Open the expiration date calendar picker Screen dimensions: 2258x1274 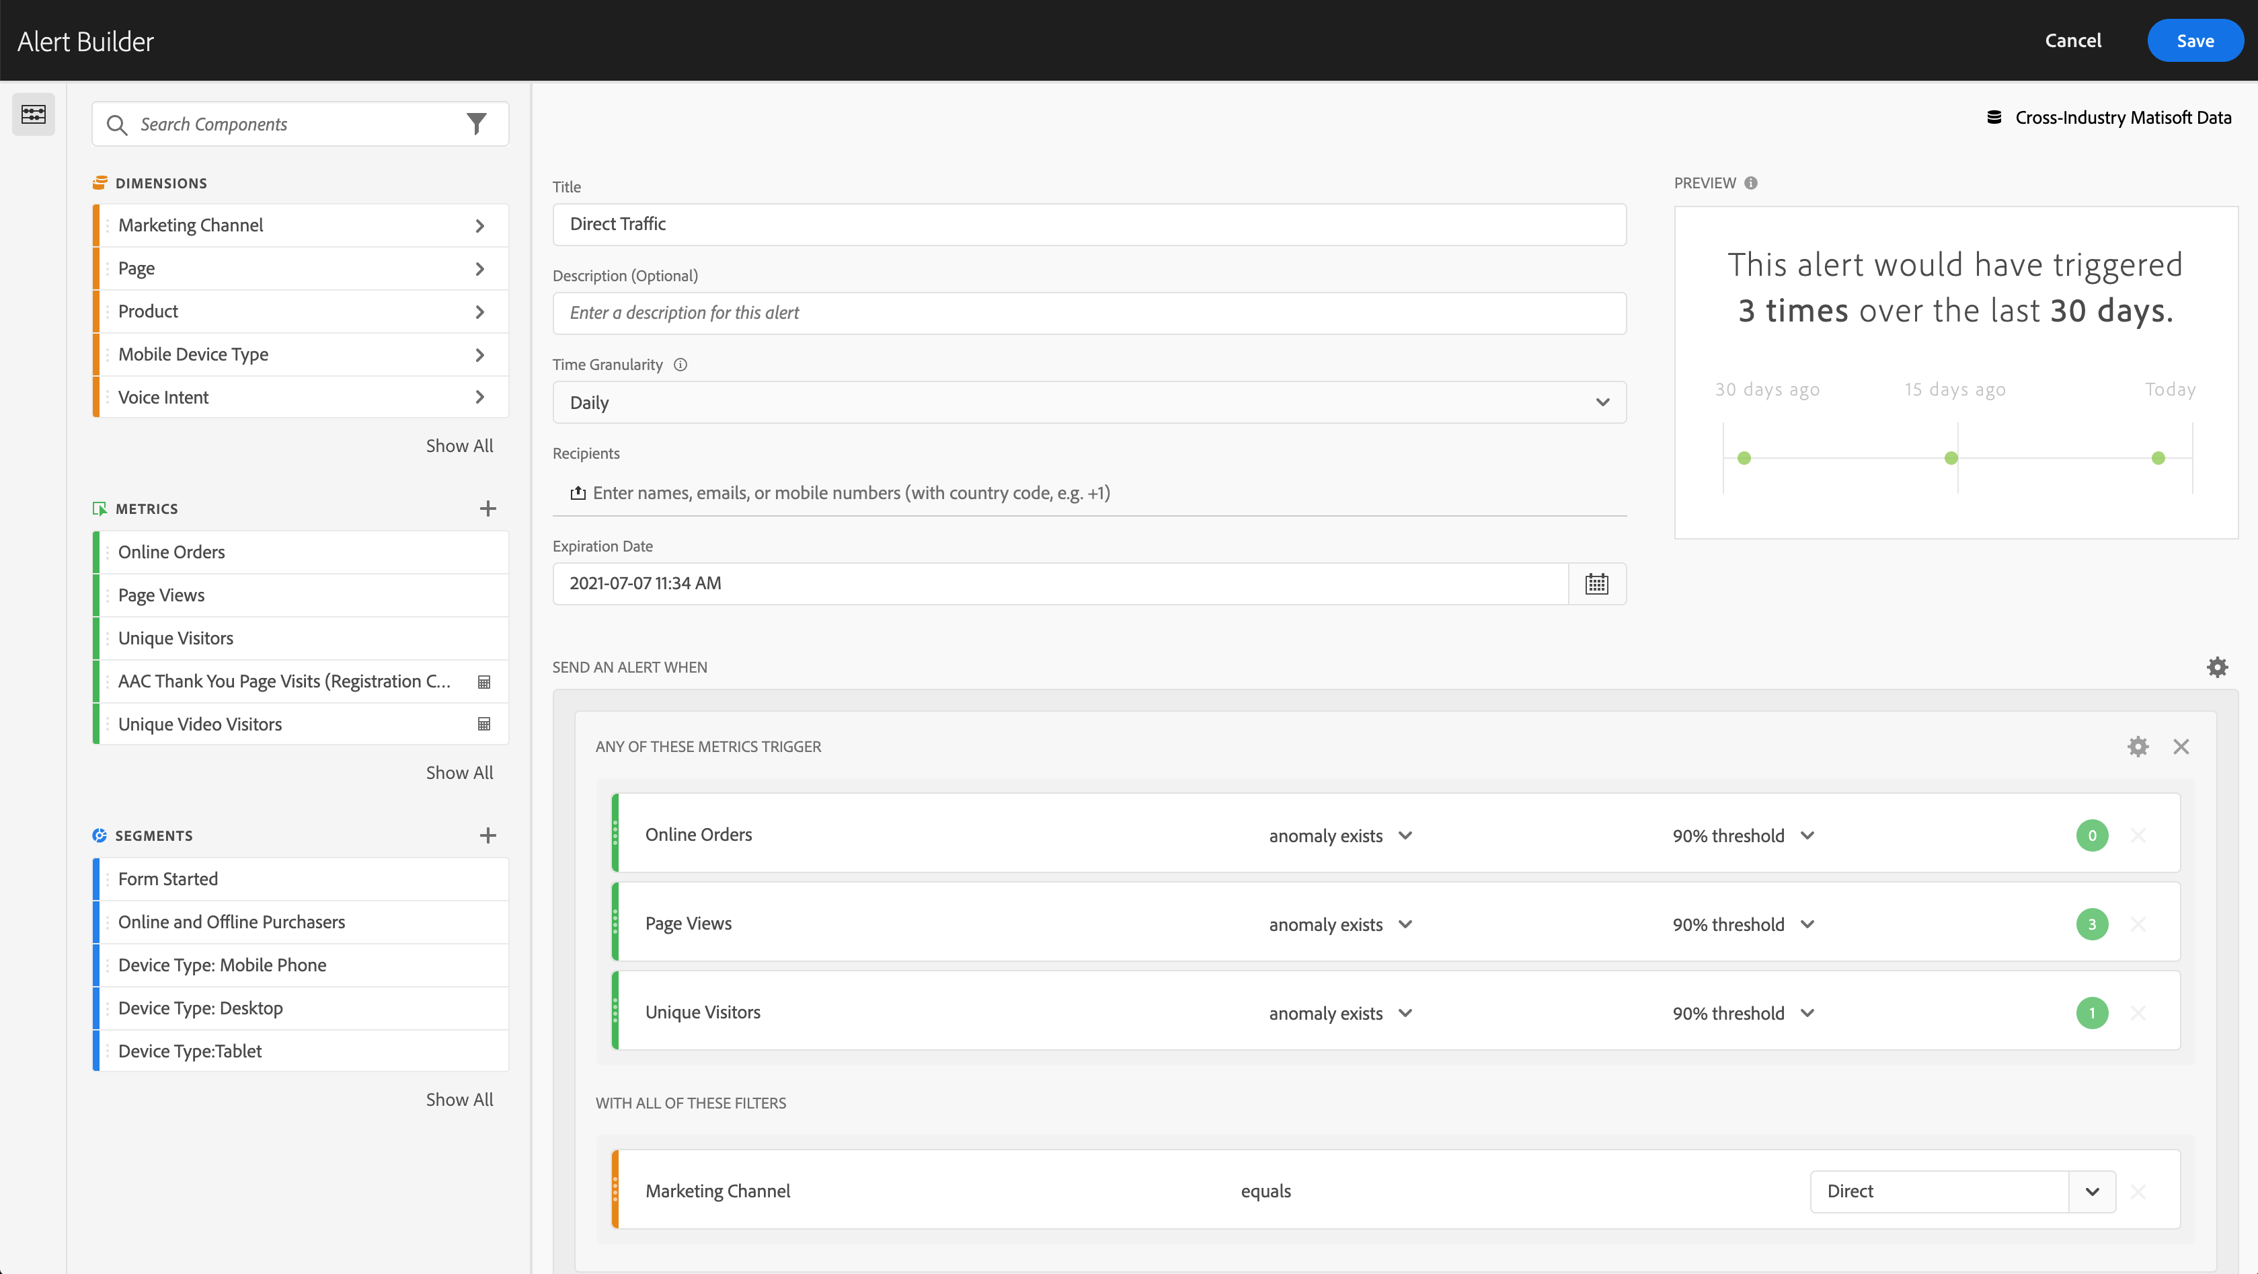(x=1596, y=583)
